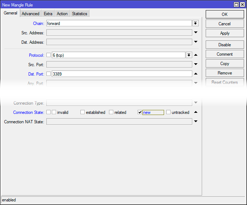The width and height of the screenshot is (247, 205).
Task: Uncheck the new connection state checkbox
Action: (140, 112)
